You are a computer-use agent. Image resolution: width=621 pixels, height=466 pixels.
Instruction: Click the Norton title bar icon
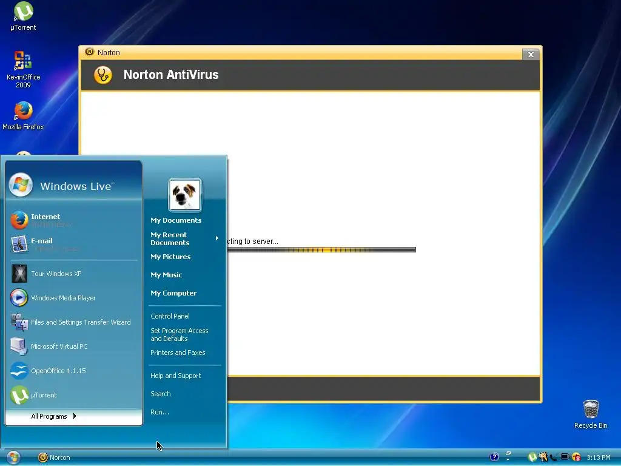pyautogui.click(x=90, y=52)
